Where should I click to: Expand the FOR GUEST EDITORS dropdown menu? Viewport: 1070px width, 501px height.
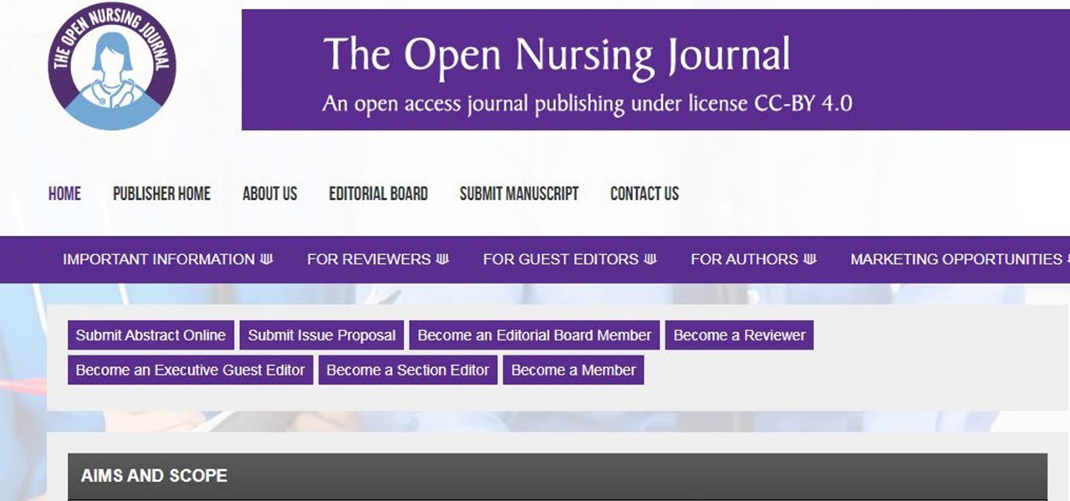click(569, 259)
